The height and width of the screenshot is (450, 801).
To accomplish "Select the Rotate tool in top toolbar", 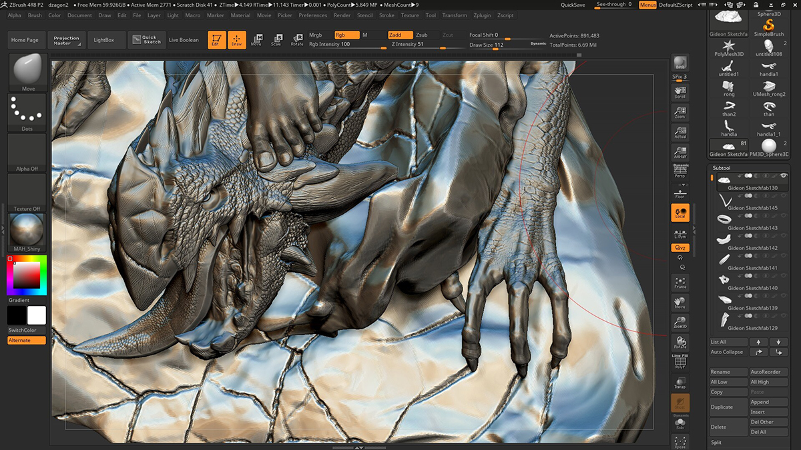I will [x=296, y=40].
